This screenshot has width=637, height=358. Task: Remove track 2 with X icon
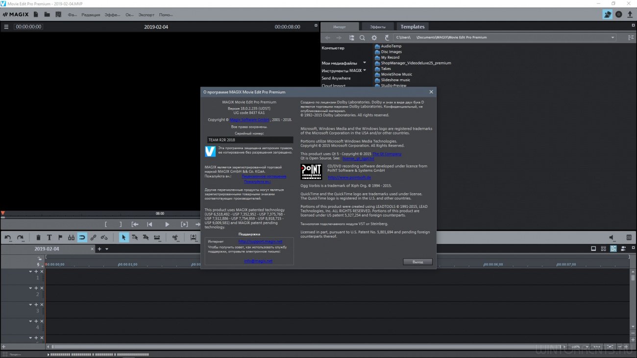(x=42, y=288)
